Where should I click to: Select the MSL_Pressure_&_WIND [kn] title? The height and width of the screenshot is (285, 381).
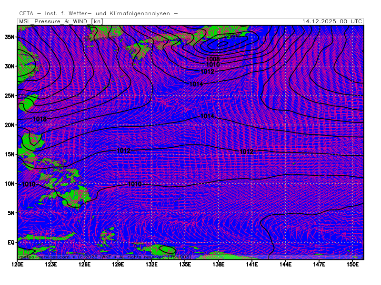coord(60,21)
